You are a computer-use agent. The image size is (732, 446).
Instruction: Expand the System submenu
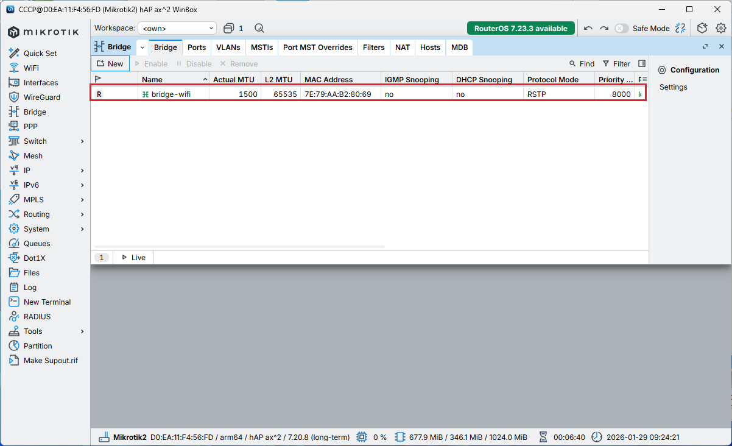(x=82, y=228)
